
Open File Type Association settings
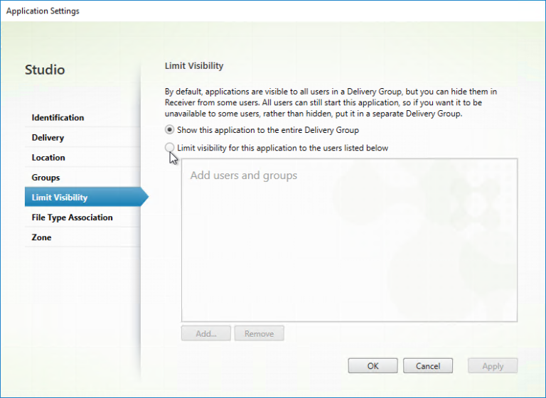pos(72,217)
